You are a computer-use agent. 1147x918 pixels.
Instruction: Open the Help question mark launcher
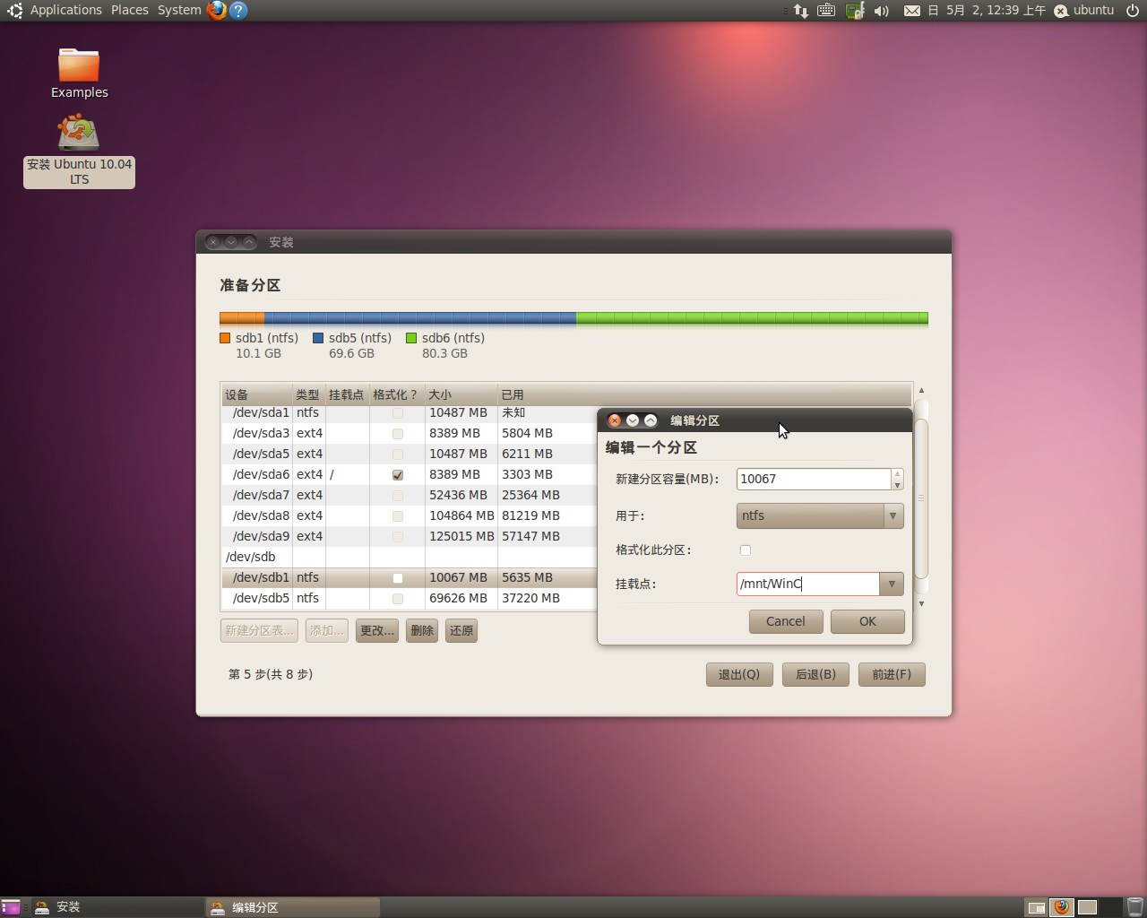pyautogui.click(x=237, y=10)
